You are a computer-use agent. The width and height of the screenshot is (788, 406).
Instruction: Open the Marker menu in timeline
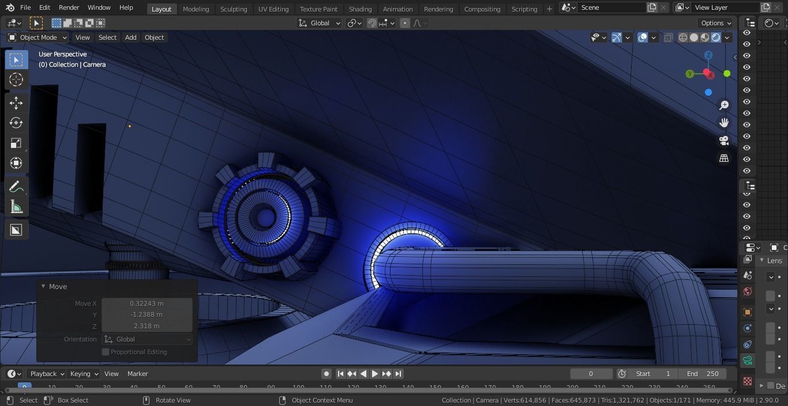click(x=138, y=374)
